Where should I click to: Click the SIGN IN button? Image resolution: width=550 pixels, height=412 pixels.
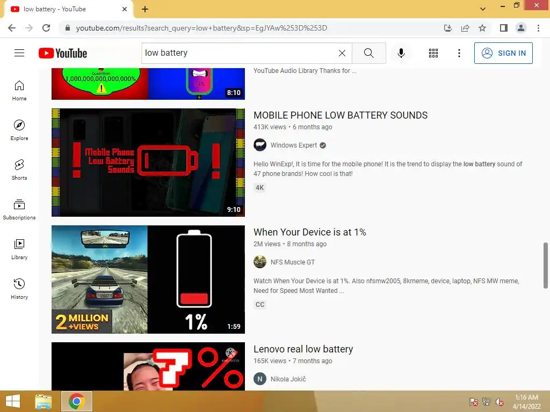(503, 53)
